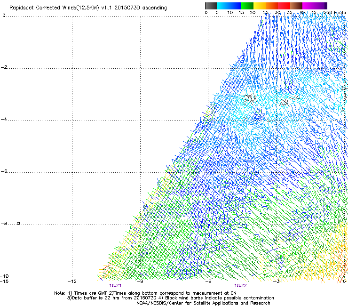Click the 'Rapidscat Corrected Winds(12.5KM)' title text
The height and width of the screenshot is (306, 348).
(54, 8)
